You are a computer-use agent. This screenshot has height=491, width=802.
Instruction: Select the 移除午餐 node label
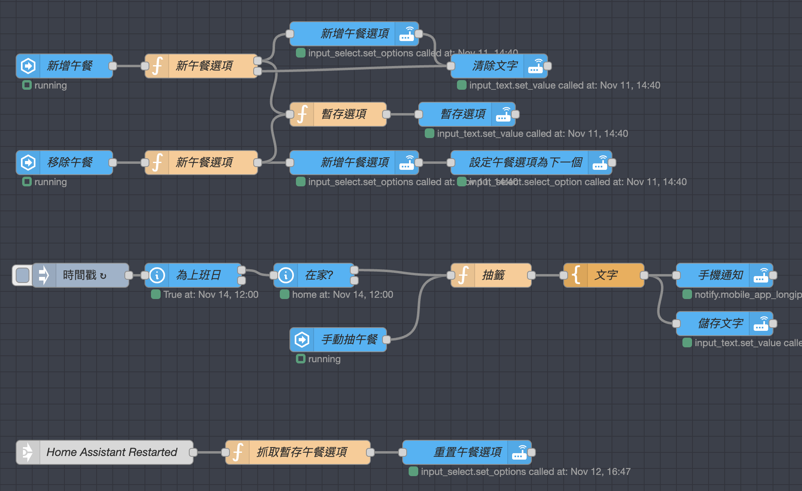pyautogui.click(x=70, y=163)
